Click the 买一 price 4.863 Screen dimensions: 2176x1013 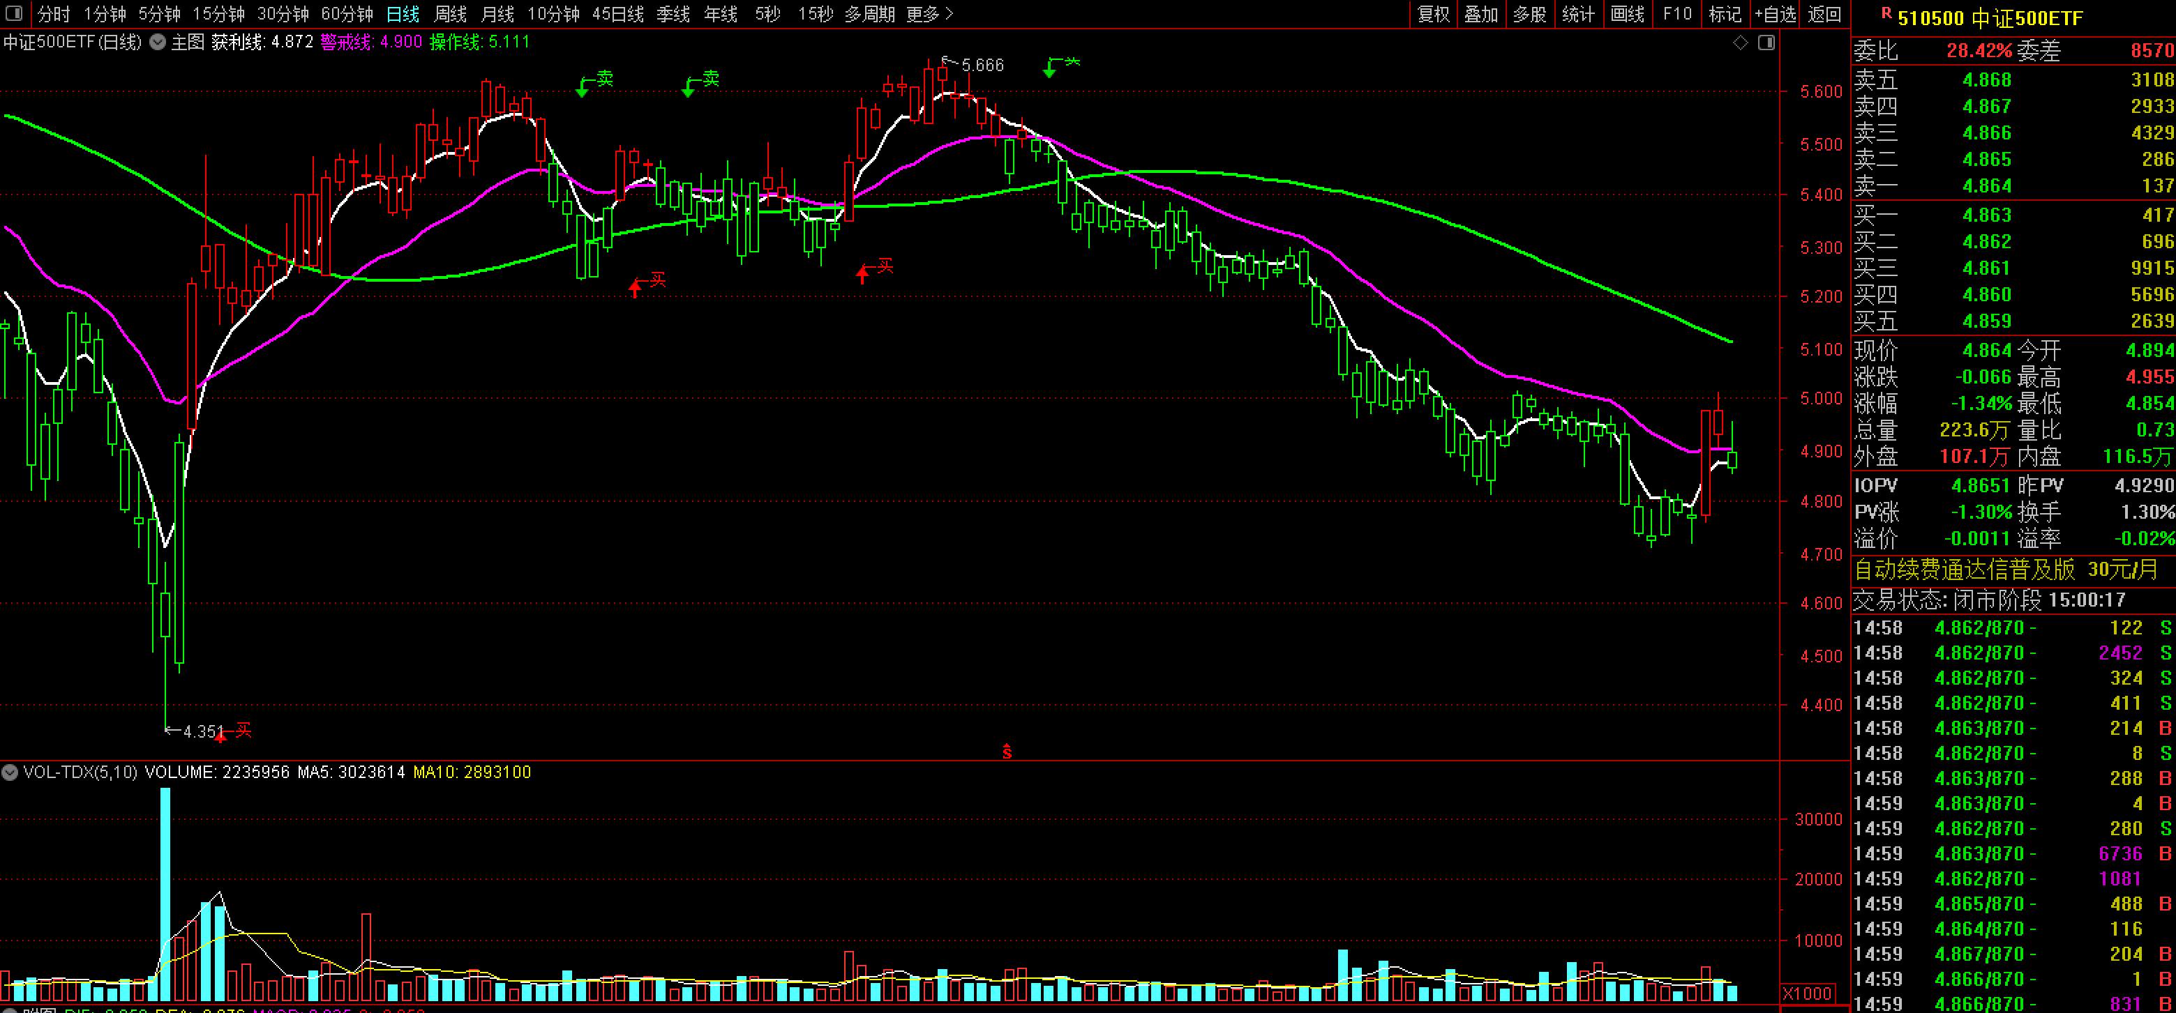tap(1987, 215)
